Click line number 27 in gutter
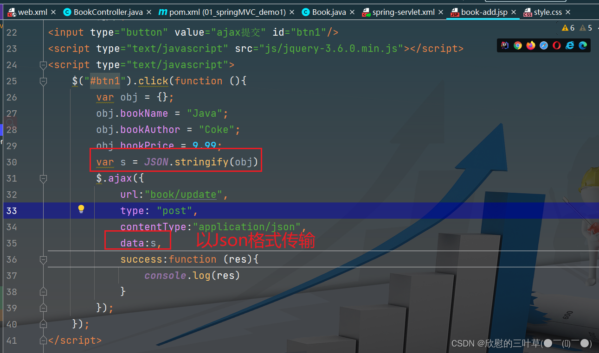This screenshot has width=599, height=353. click(12, 113)
